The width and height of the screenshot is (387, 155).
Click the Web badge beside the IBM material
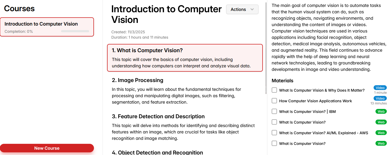[381, 112]
